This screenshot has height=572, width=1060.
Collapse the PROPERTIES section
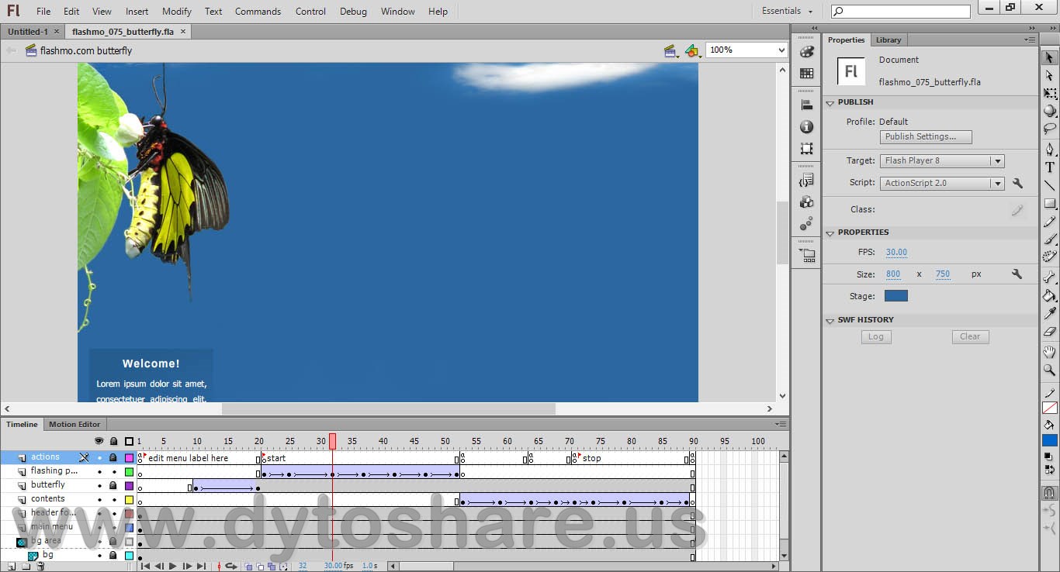pyautogui.click(x=830, y=233)
